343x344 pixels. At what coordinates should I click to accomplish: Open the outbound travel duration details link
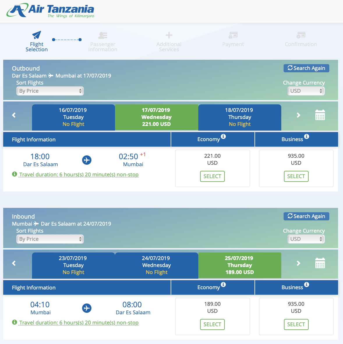tap(79, 174)
